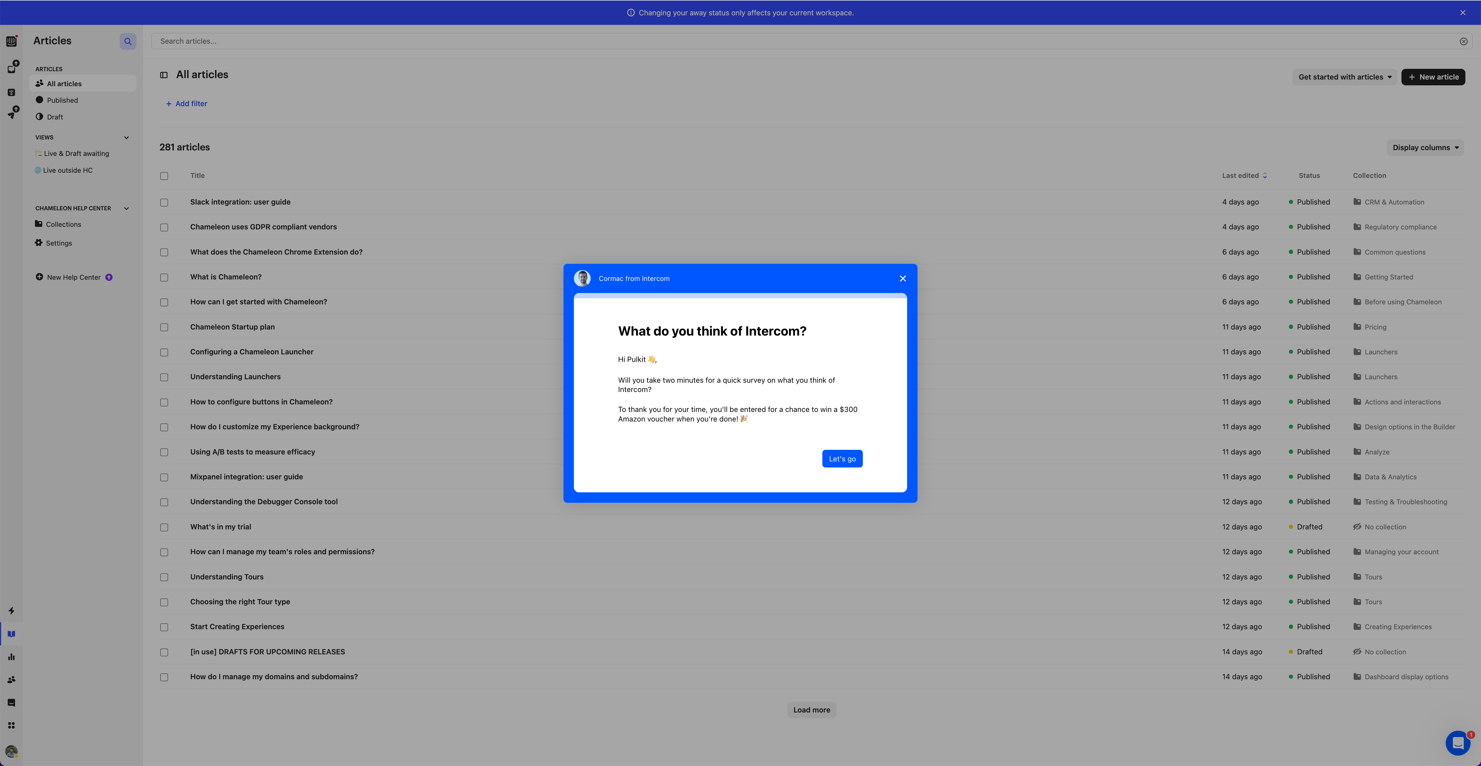Click the Settings gear icon
This screenshot has width=1481, height=766.
38,243
